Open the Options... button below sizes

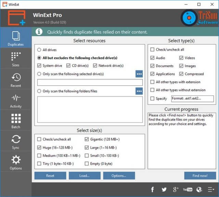coord(119,176)
